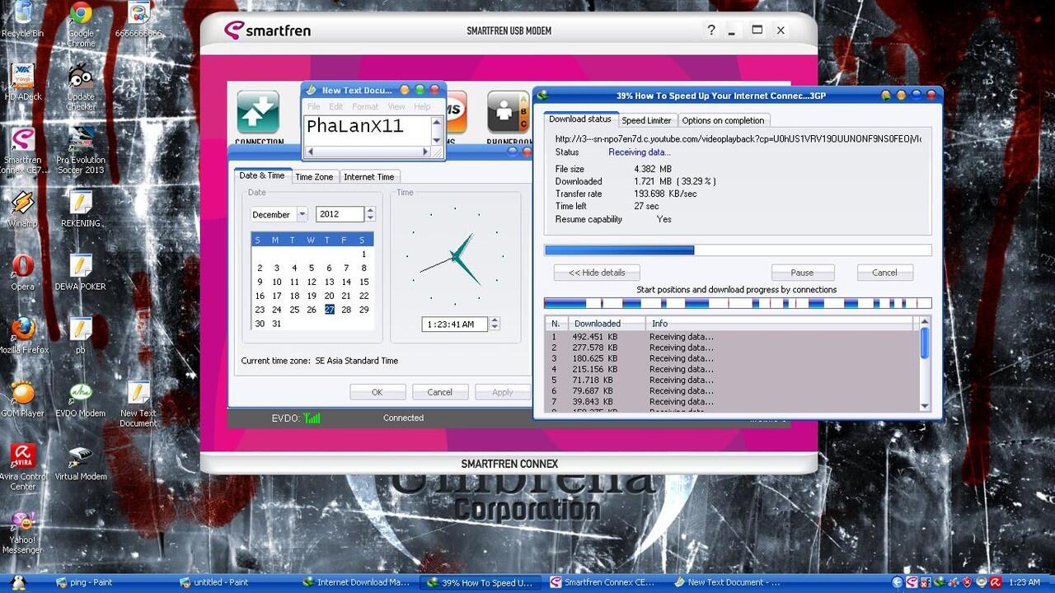The height and width of the screenshot is (593, 1055).
Task: Open the DEWA POKER file icon
Action: 81,272
